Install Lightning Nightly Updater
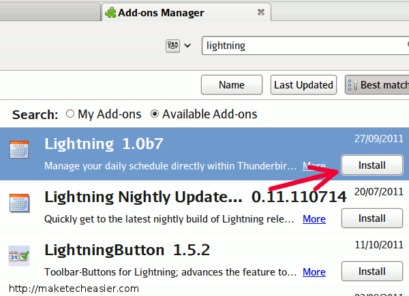Viewport: 409px width, 296px height. point(372,218)
